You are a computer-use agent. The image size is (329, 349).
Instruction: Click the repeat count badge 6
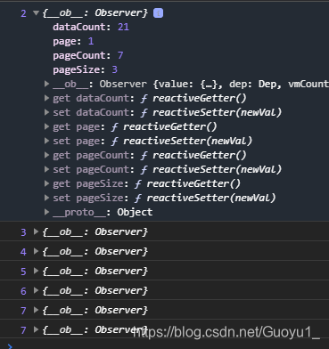tap(23, 291)
